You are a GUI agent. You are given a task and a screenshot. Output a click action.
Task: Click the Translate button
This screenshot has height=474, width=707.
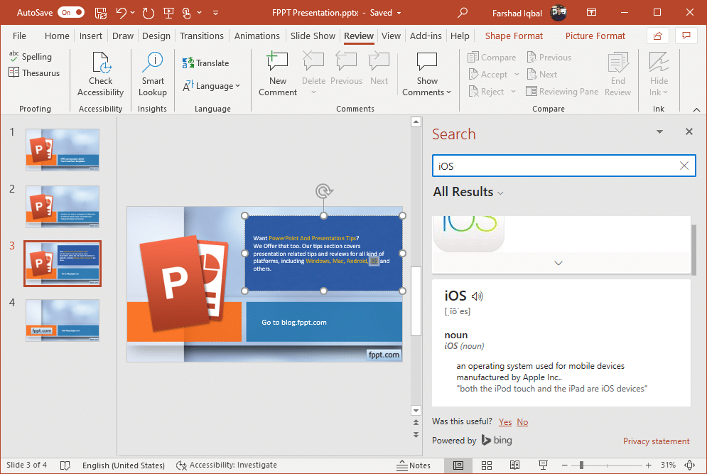(206, 63)
